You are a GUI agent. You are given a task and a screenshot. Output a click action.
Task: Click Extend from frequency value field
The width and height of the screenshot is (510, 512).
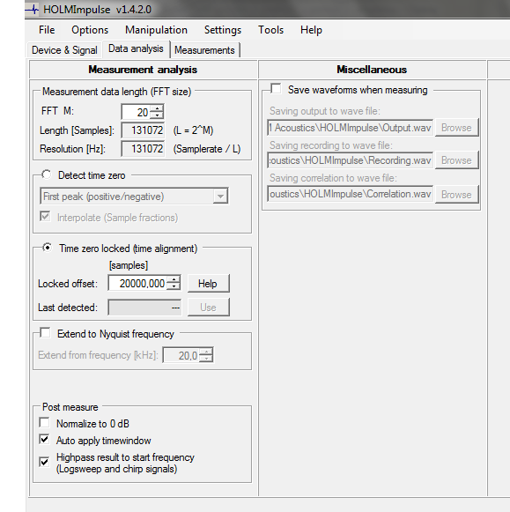[x=181, y=355]
